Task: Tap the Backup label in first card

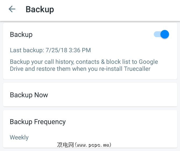Action: pos(21,34)
